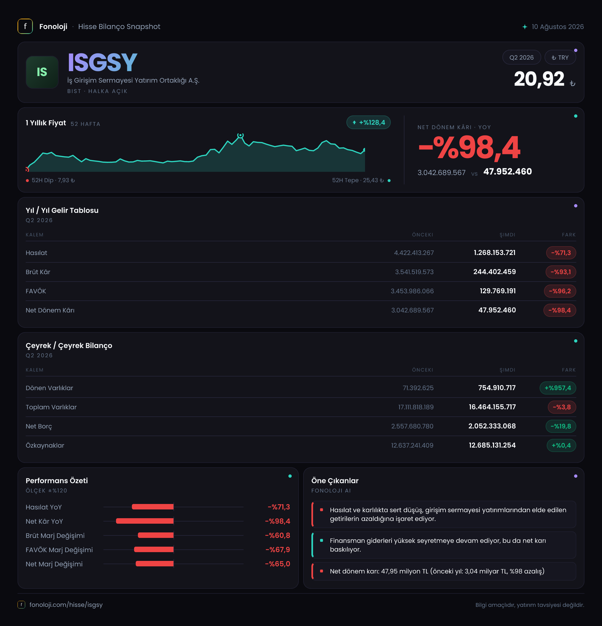Click the Net Marj Değişimi bar
Screen dimensions: 602x626
point(155,564)
